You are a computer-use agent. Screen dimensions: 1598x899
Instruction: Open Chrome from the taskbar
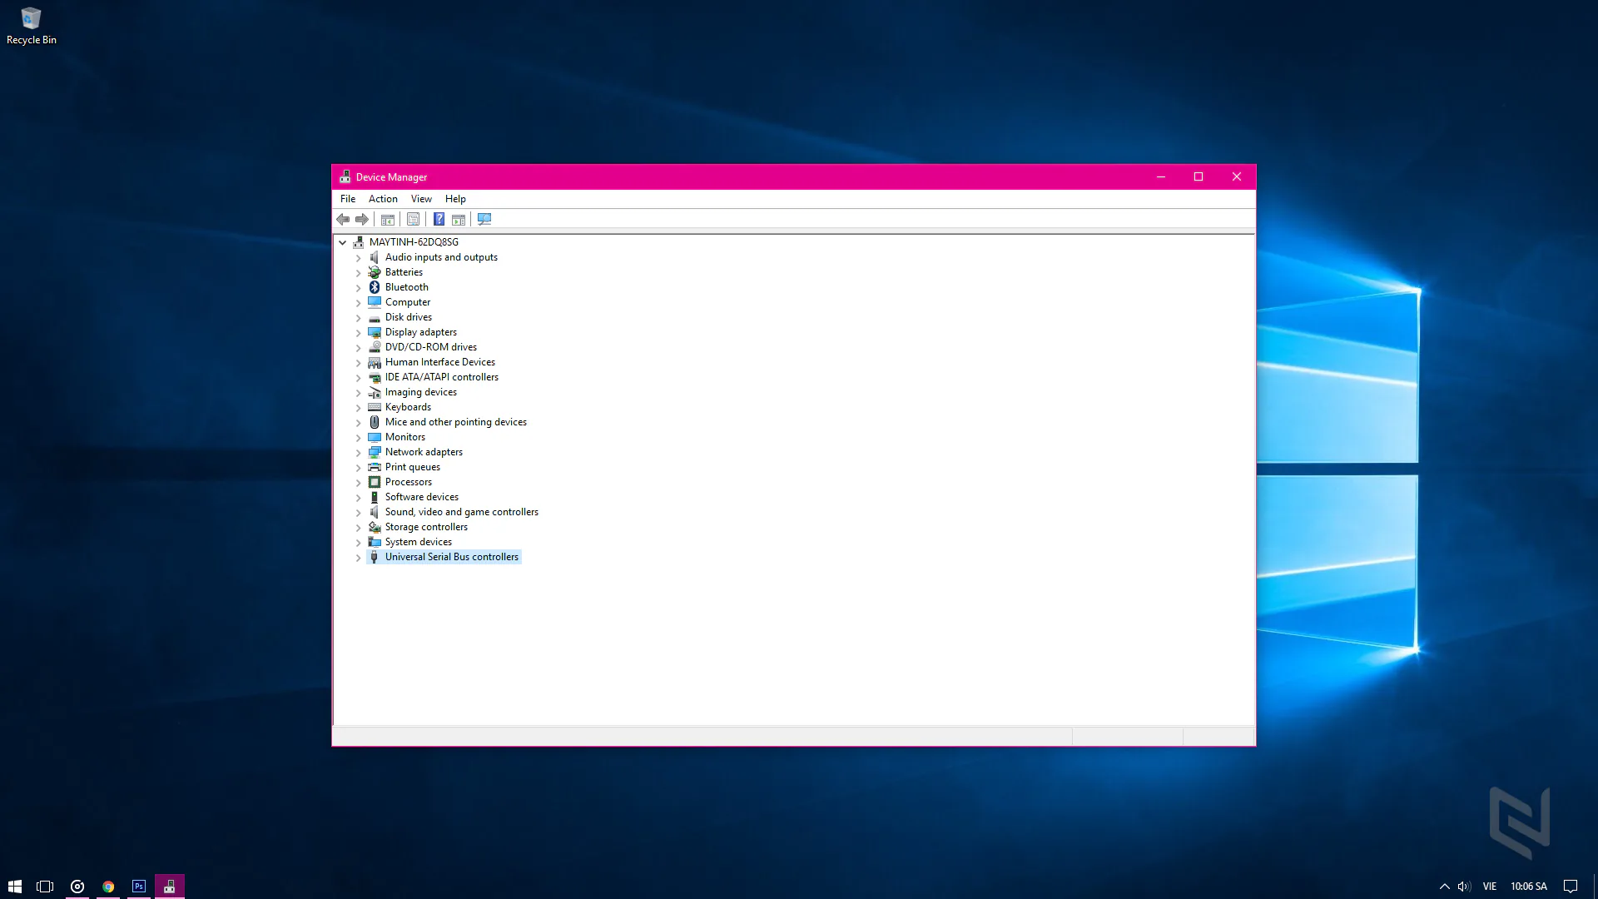pyautogui.click(x=108, y=887)
